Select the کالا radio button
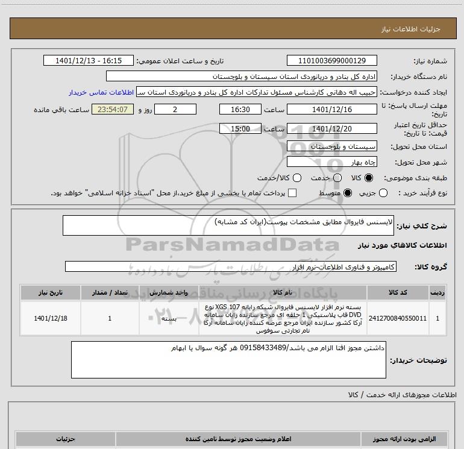This screenshot has height=449, width=464. [369, 178]
